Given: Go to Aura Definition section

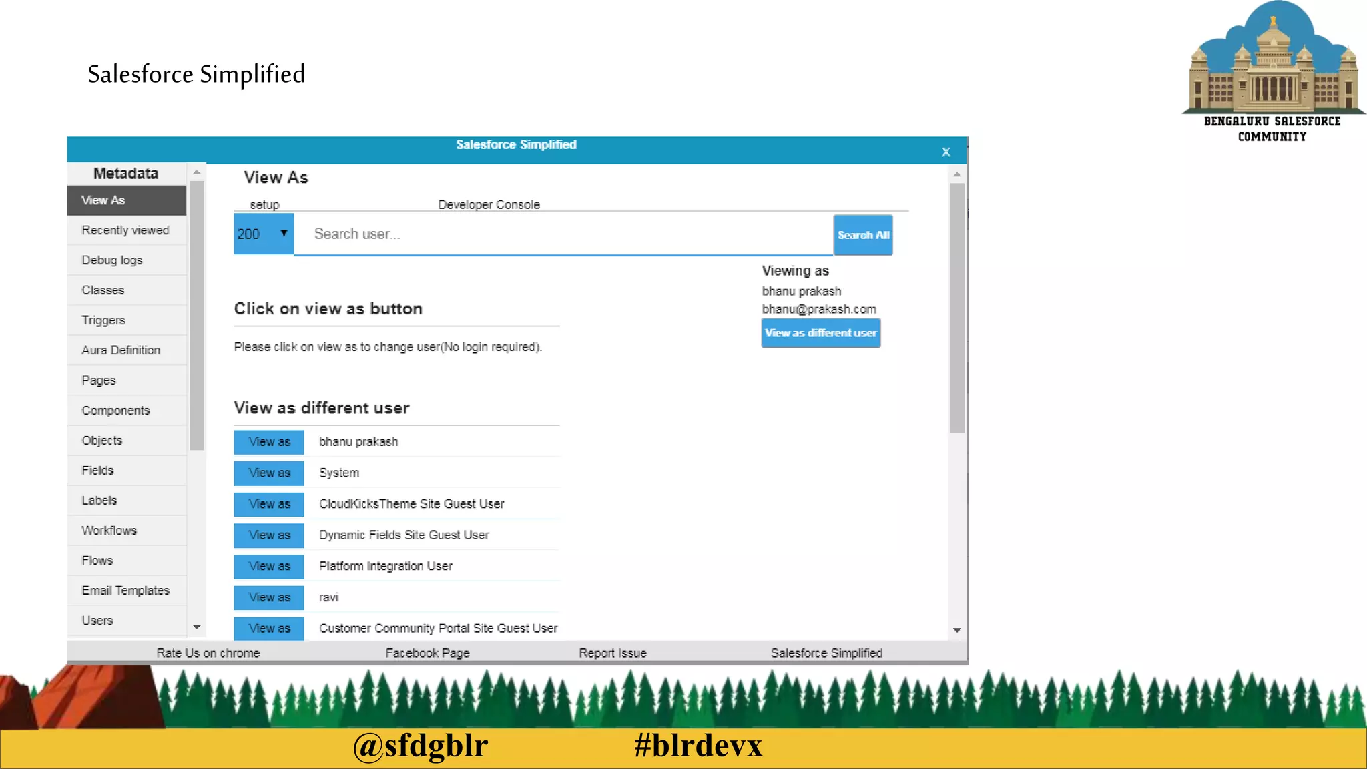Looking at the screenshot, I should pos(121,350).
